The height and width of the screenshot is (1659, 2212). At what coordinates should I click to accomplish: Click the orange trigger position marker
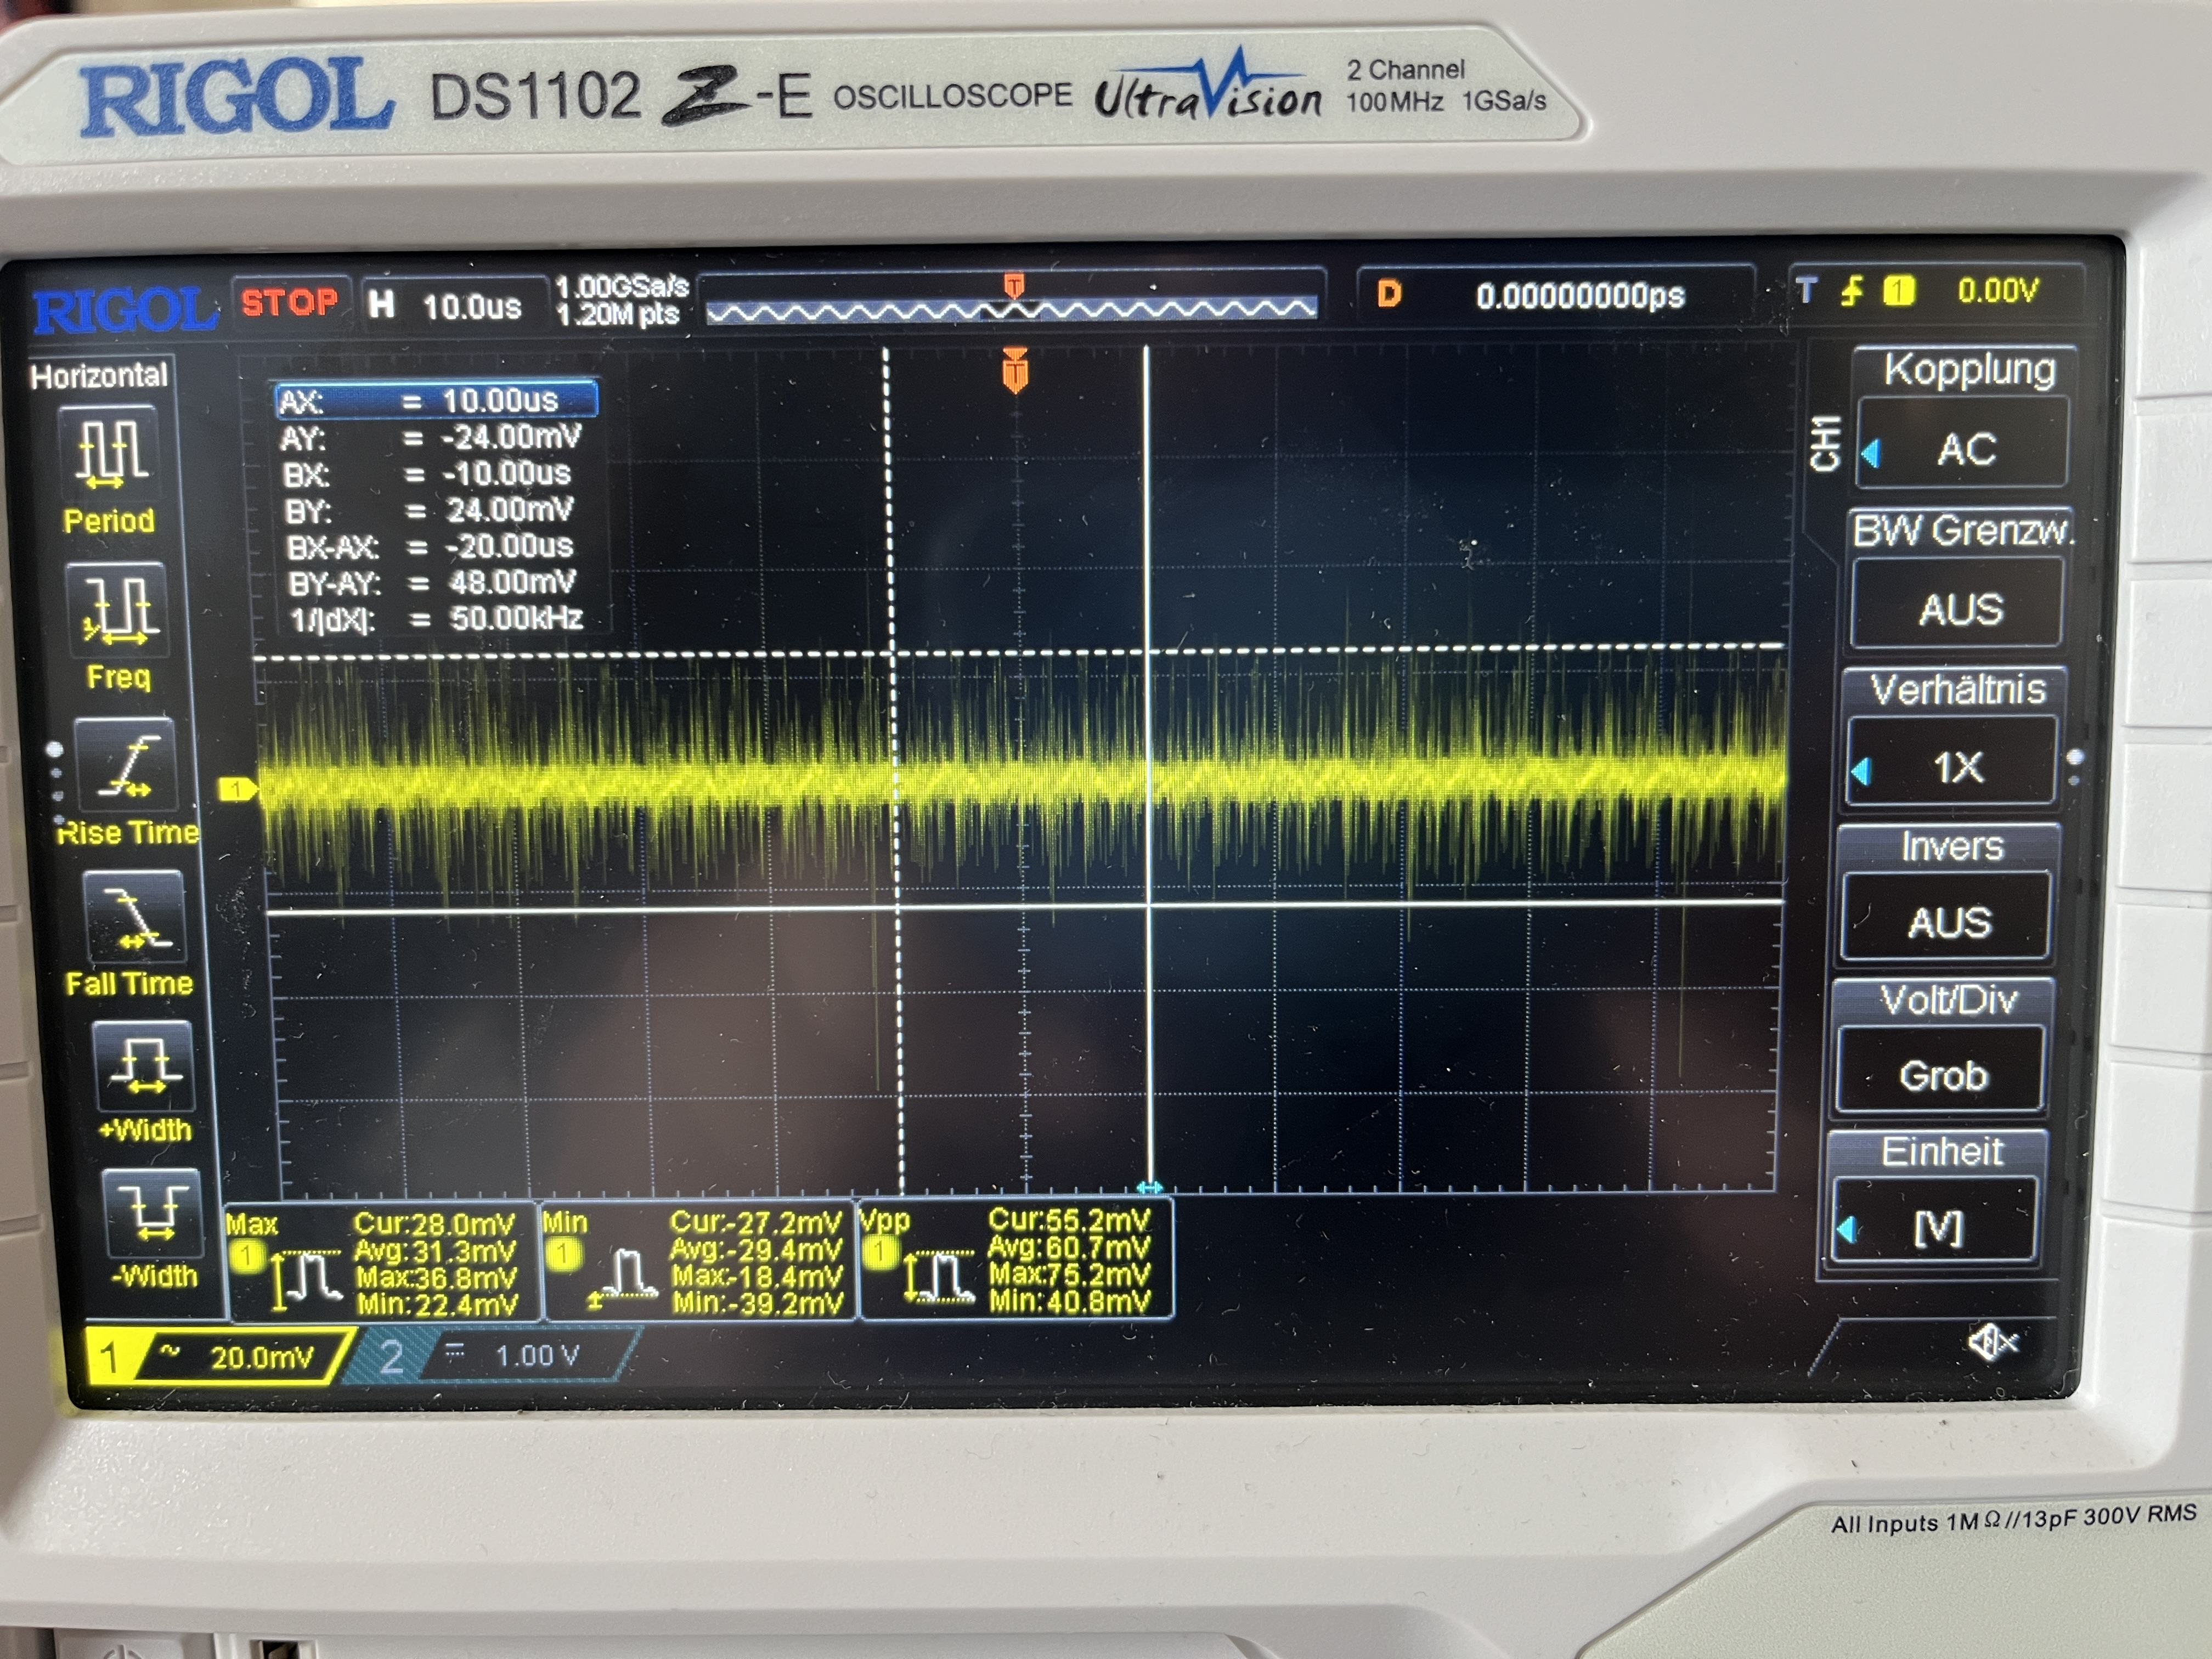[1015, 372]
